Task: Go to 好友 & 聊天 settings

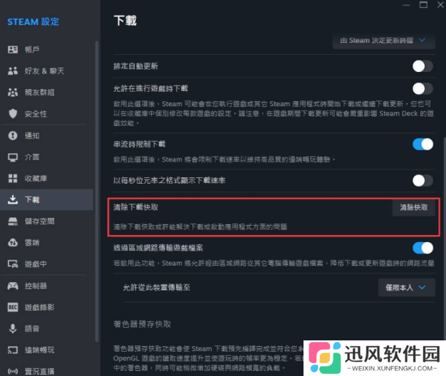Action: [x=47, y=70]
